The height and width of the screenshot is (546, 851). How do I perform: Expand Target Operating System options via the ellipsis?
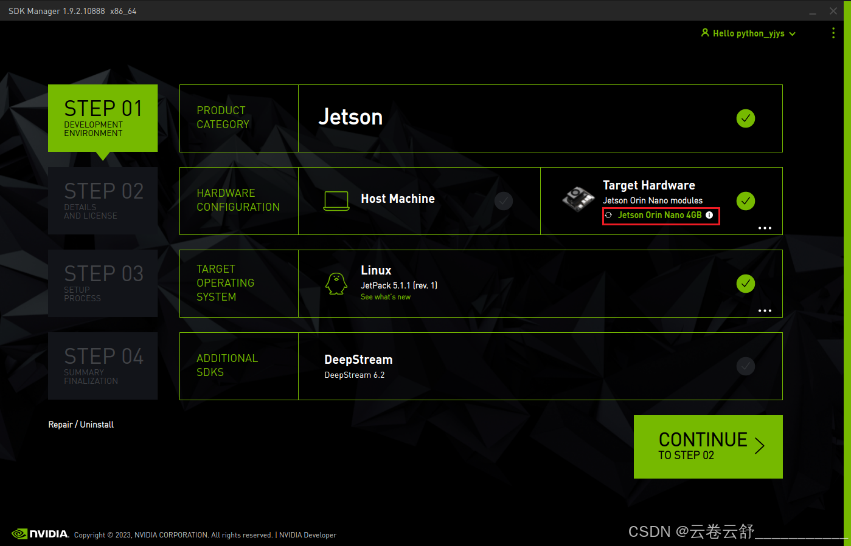pos(765,311)
